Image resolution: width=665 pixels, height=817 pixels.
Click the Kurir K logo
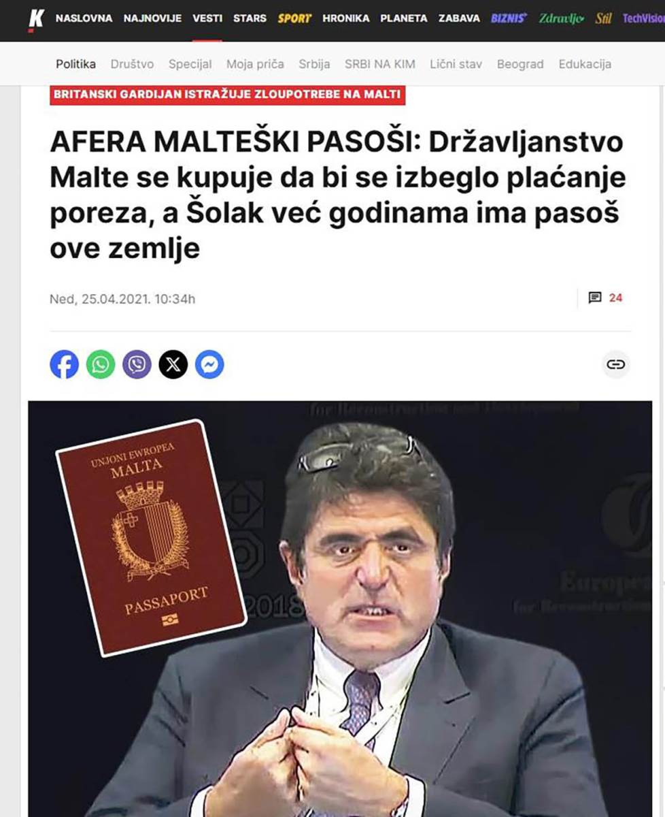pos(35,20)
